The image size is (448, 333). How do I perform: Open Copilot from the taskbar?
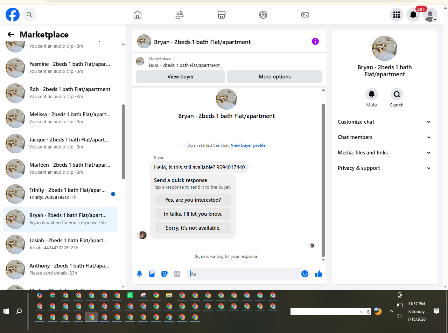point(40,296)
